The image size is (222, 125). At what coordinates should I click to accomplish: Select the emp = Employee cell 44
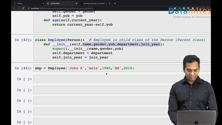(x=122, y=68)
